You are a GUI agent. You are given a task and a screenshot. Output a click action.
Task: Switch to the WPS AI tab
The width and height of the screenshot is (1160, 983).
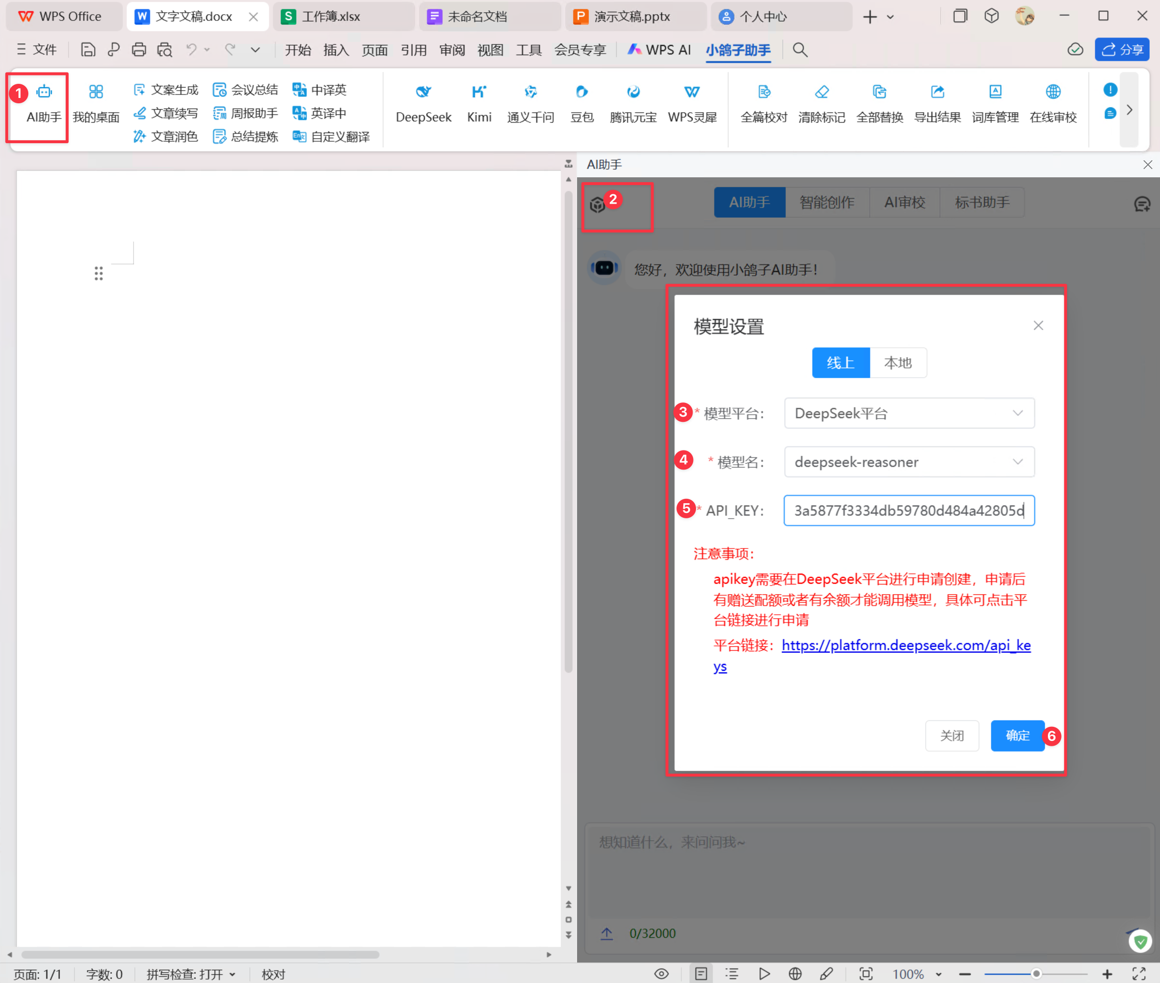(x=659, y=50)
